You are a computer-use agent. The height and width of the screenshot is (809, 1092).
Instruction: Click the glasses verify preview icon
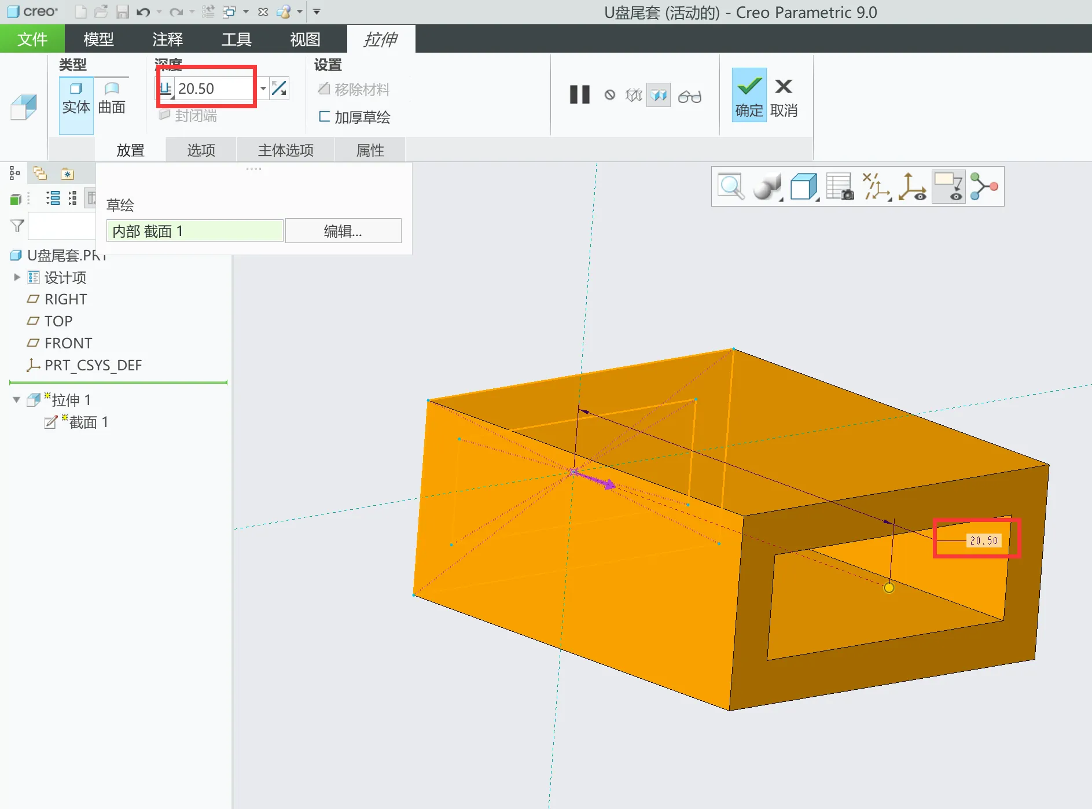pos(689,96)
